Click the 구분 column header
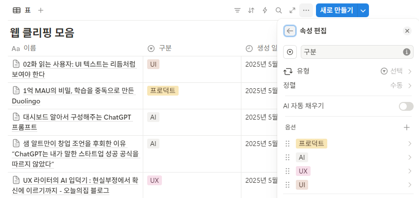The image size is (419, 198). 192,49
